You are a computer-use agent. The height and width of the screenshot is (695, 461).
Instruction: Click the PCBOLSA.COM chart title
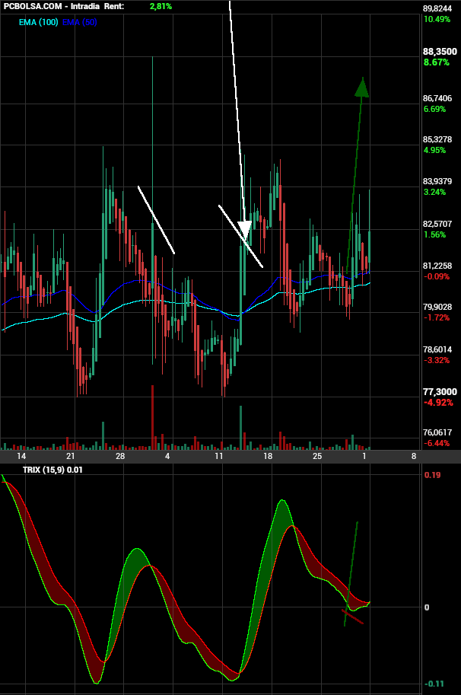(33, 6)
